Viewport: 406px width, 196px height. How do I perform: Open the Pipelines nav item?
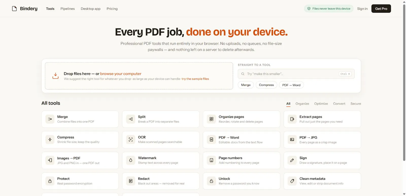(67, 9)
